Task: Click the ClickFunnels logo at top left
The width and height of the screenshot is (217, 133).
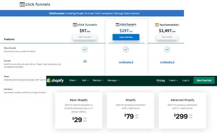Action: 35,4
